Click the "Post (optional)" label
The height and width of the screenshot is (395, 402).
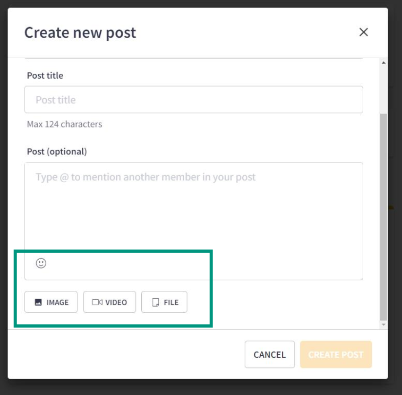pyautogui.click(x=57, y=151)
